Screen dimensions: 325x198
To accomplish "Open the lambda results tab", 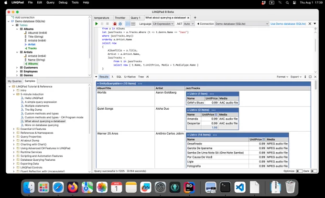I will pyautogui.click(x=112, y=77).
